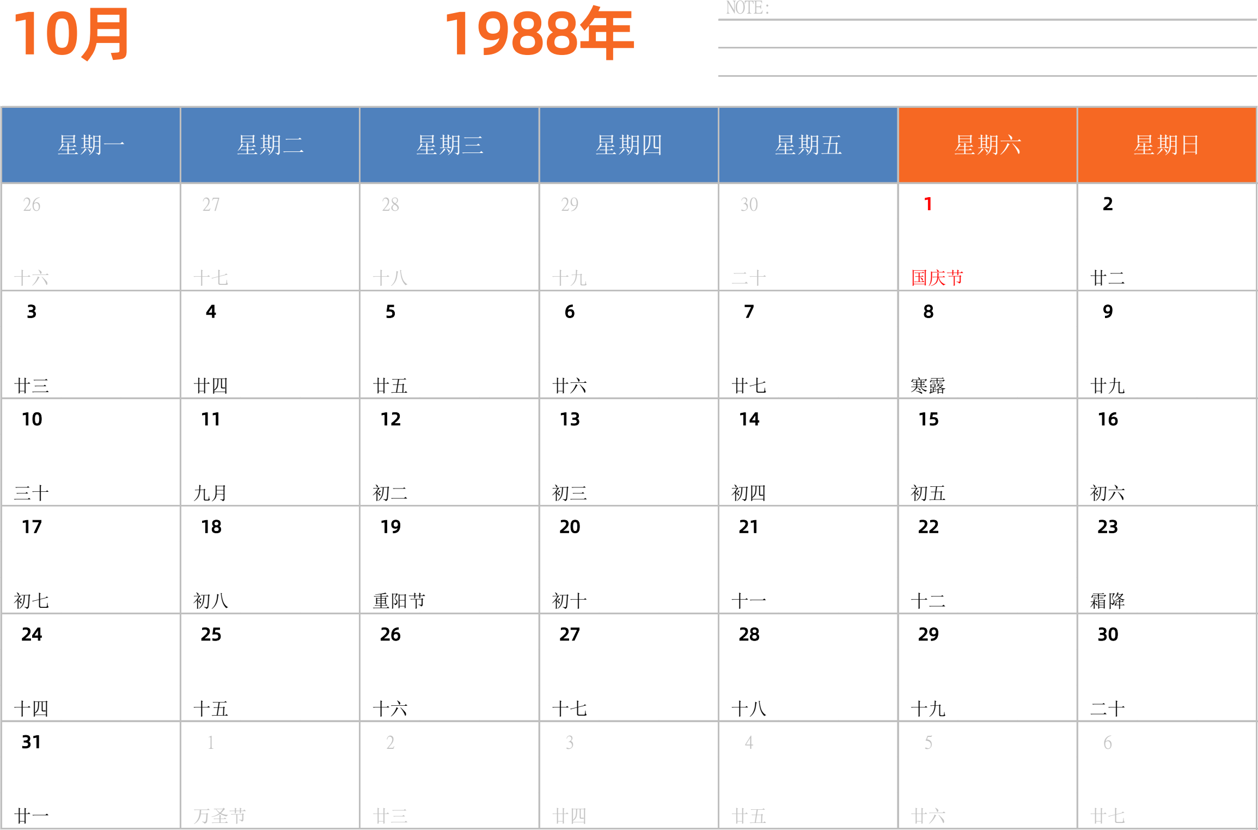The width and height of the screenshot is (1258, 830).
Task: Select date 12
Action: click(390, 419)
